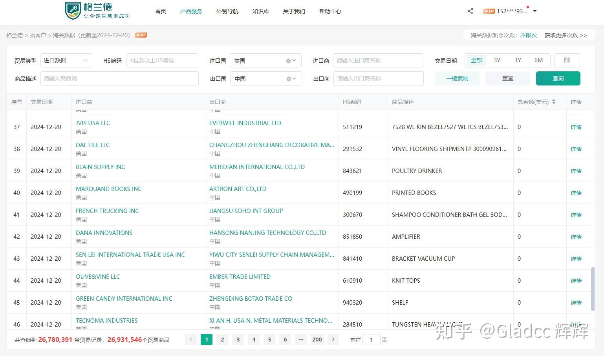Open account dropdown arrow near 152****93

pos(535,11)
